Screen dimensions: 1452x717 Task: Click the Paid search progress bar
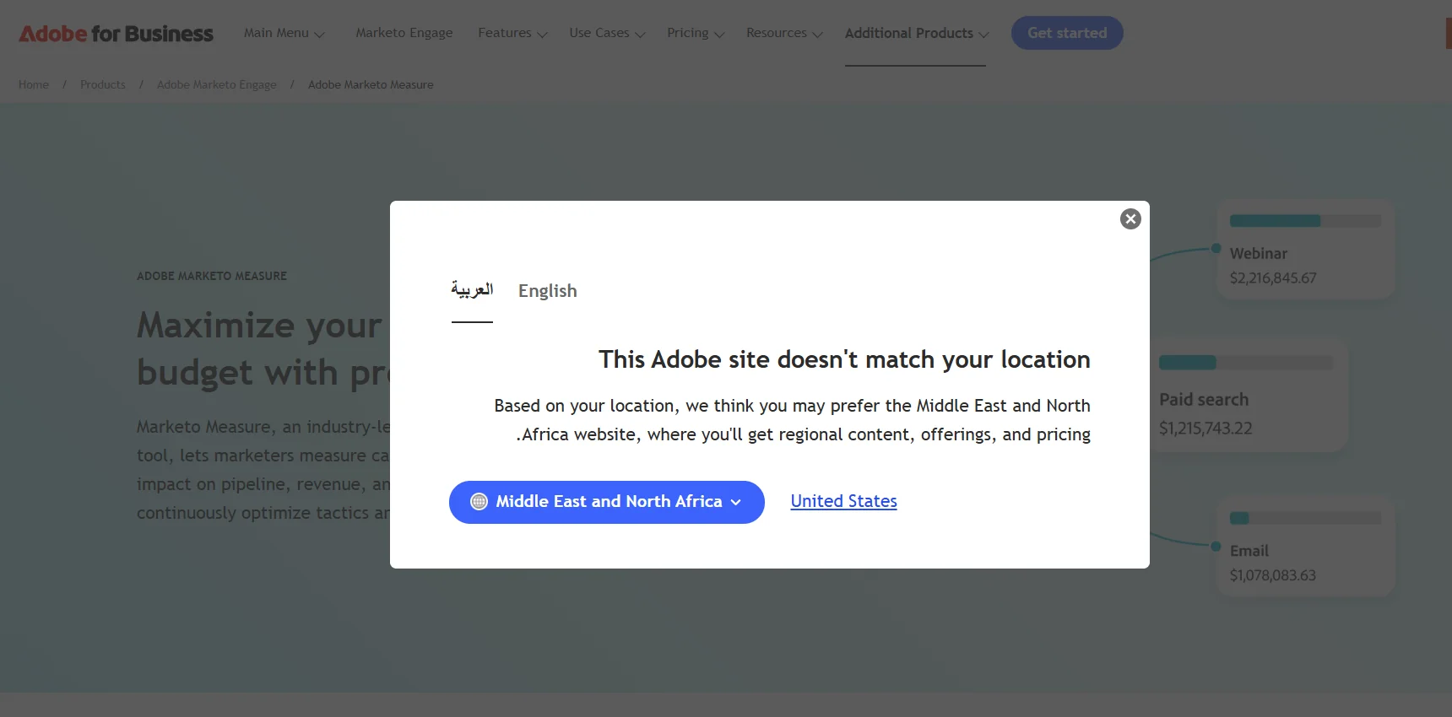(x=1245, y=363)
